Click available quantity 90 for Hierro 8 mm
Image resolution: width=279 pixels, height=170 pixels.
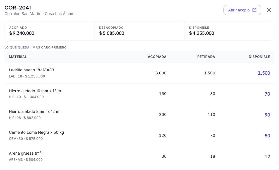coord(267,115)
